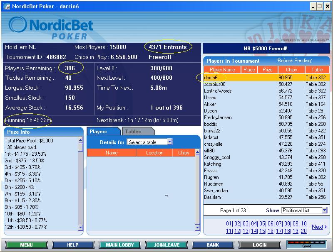Click the Chips header in details panel
The height and width of the screenshot is (252, 333).
tap(184, 153)
